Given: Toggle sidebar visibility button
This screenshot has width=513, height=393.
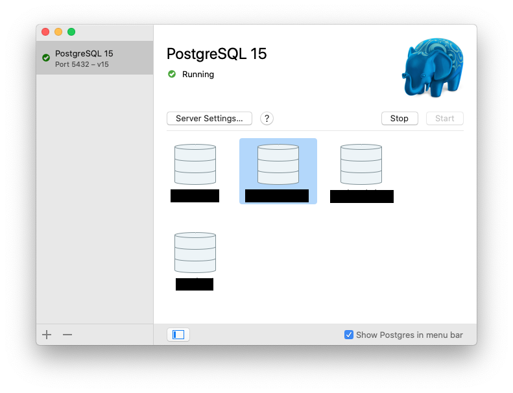Looking at the screenshot, I should [178, 335].
